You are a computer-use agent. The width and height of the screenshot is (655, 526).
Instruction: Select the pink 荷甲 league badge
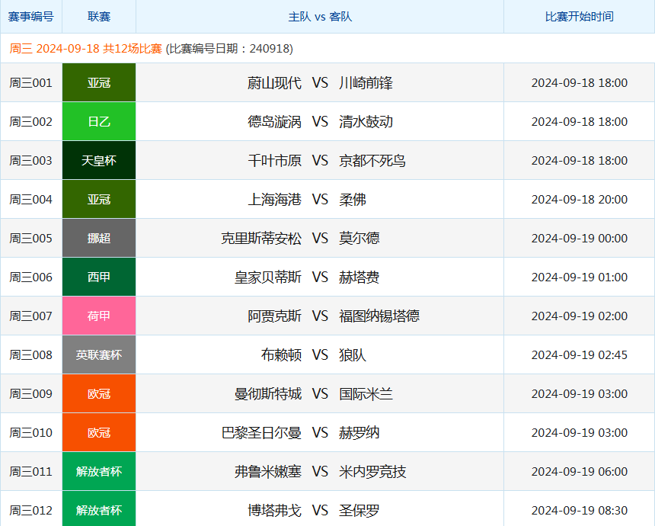pos(98,315)
